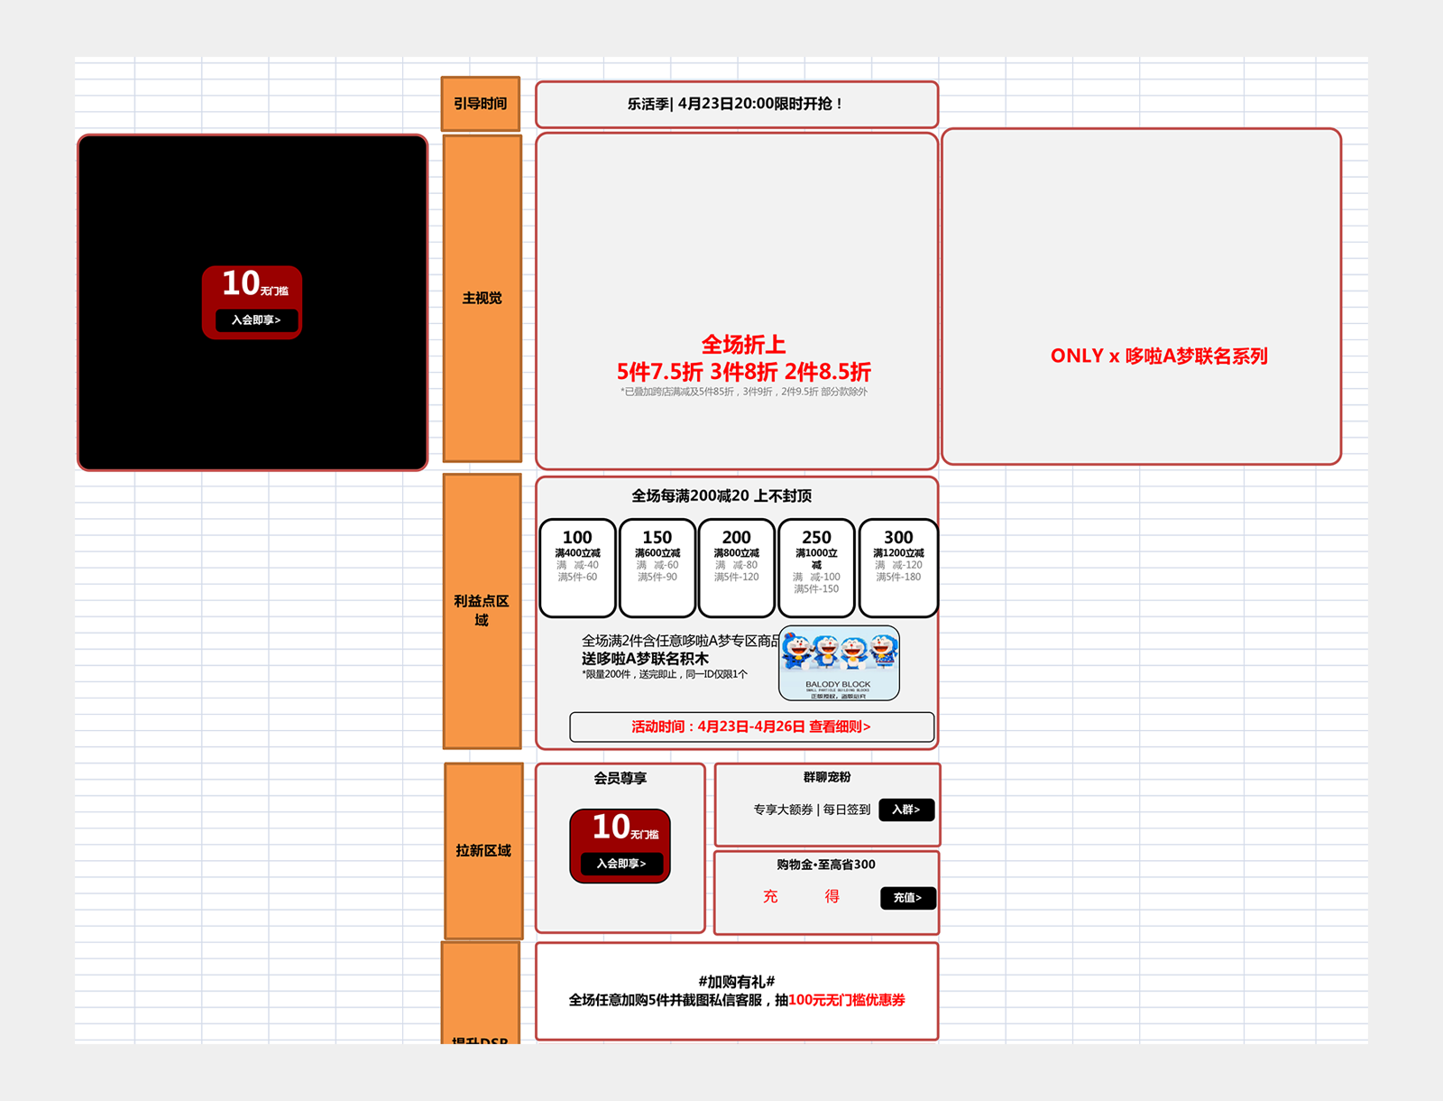1443x1101 pixels.
Task: Click the 5件7.5折 3件8折 2件8.5折 text
Action: (744, 372)
